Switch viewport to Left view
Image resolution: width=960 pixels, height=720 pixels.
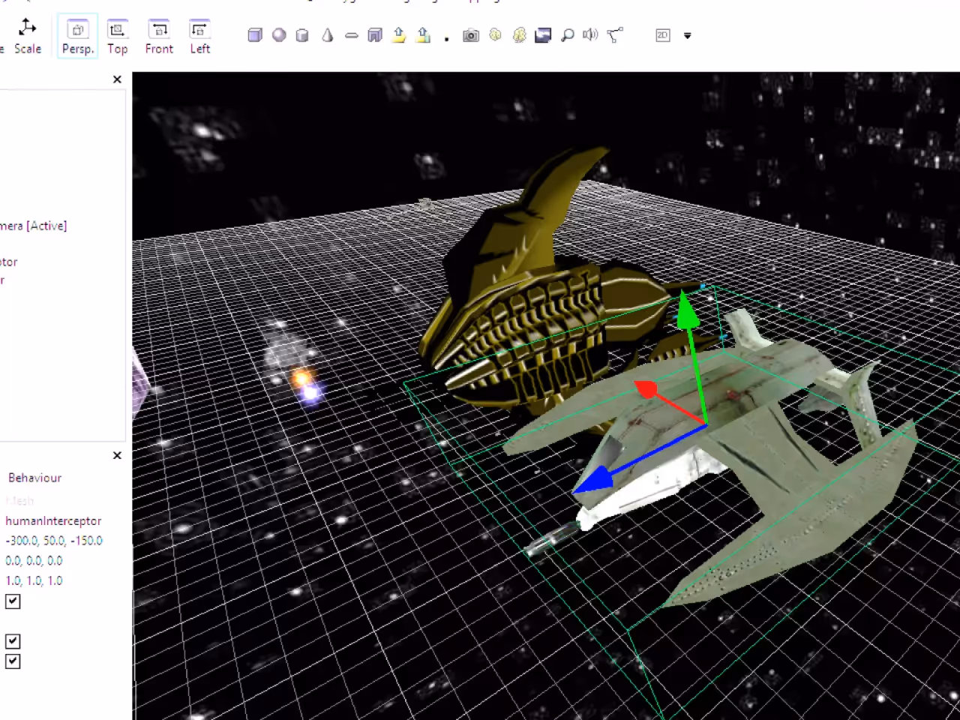click(200, 36)
